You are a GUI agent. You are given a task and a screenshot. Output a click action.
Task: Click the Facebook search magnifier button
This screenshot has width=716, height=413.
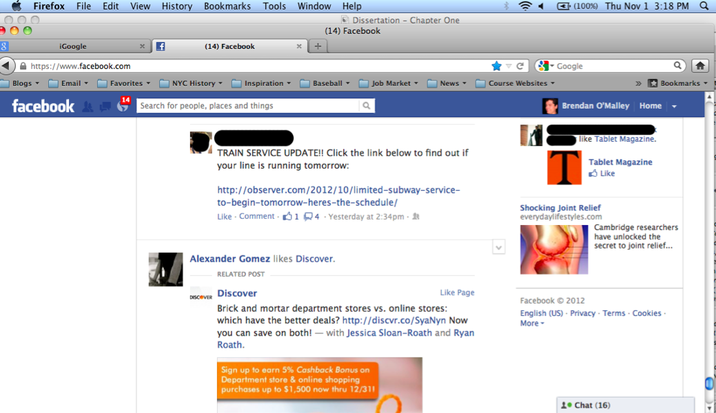(366, 106)
